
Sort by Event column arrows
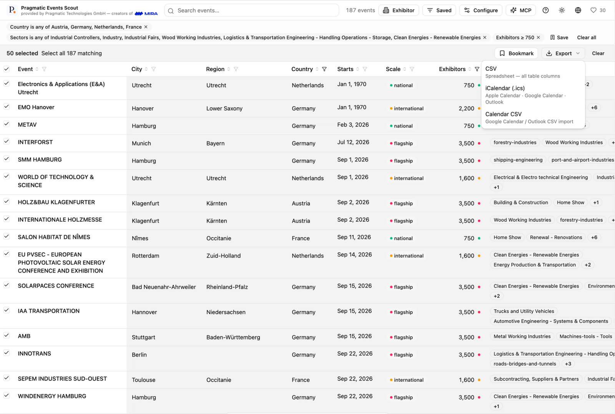tap(37, 69)
